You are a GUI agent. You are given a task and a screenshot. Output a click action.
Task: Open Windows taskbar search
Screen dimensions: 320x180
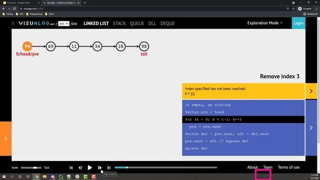12,176
